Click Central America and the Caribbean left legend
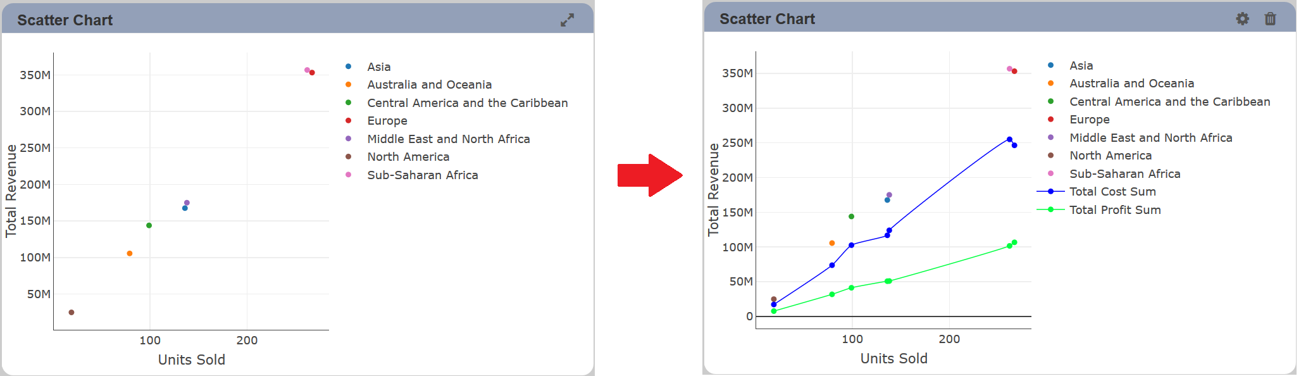This screenshot has height=376, width=1301. coord(468,103)
